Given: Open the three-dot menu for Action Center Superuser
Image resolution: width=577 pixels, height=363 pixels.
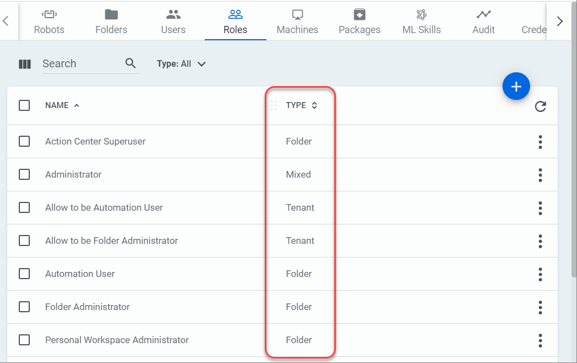Looking at the screenshot, I should pyautogui.click(x=540, y=142).
